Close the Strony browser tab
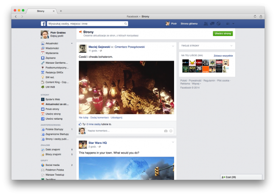This screenshot has width=276, height=196. pos(54,11)
